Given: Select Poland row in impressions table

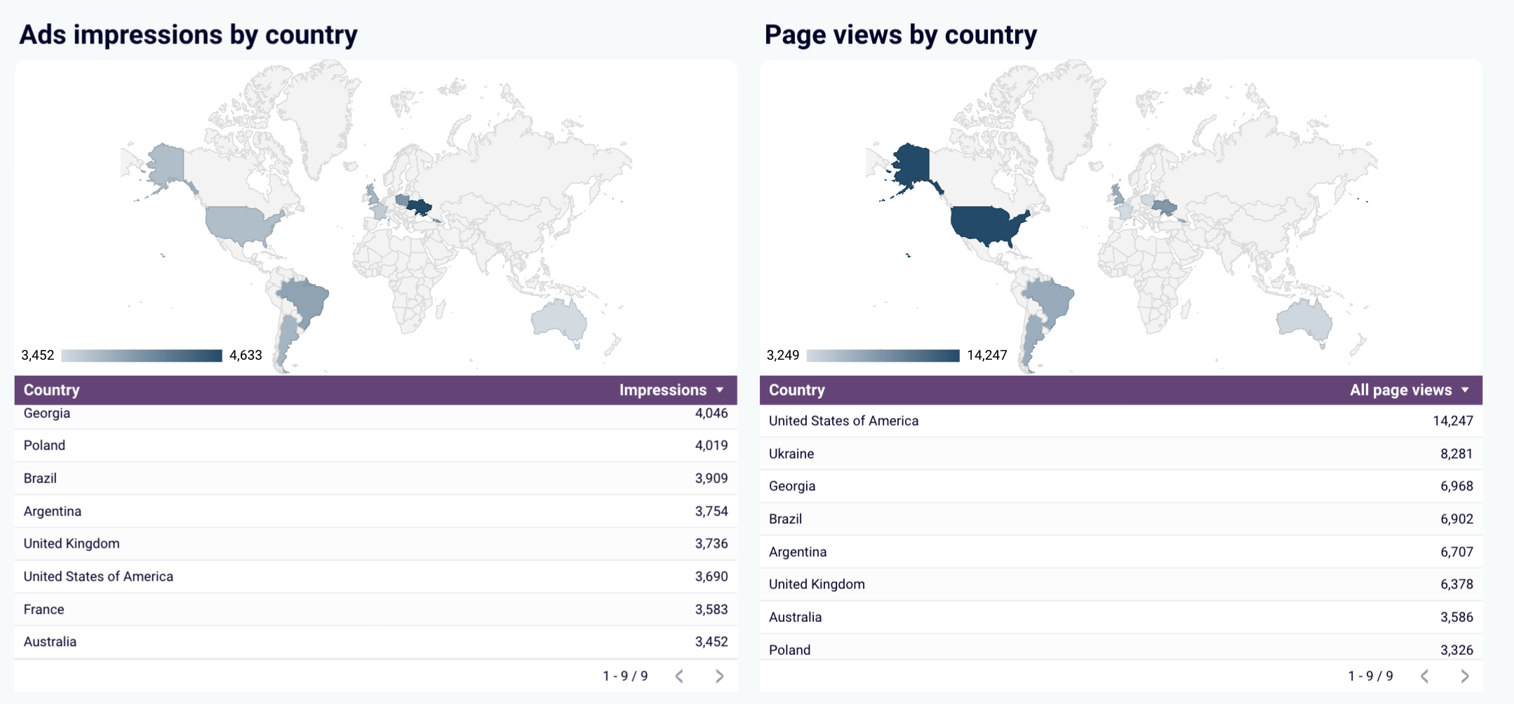Looking at the screenshot, I should pyautogui.click(x=375, y=445).
